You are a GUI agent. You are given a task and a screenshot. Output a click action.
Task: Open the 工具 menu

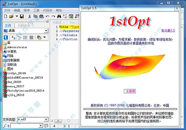pyautogui.click(x=36, y=11)
